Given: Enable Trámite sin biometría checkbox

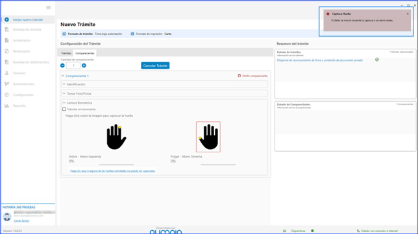Looking at the screenshot, I should [x=64, y=109].
